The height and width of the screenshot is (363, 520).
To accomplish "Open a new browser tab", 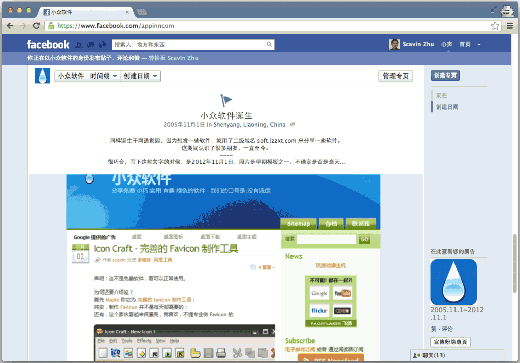I will 142,13.
